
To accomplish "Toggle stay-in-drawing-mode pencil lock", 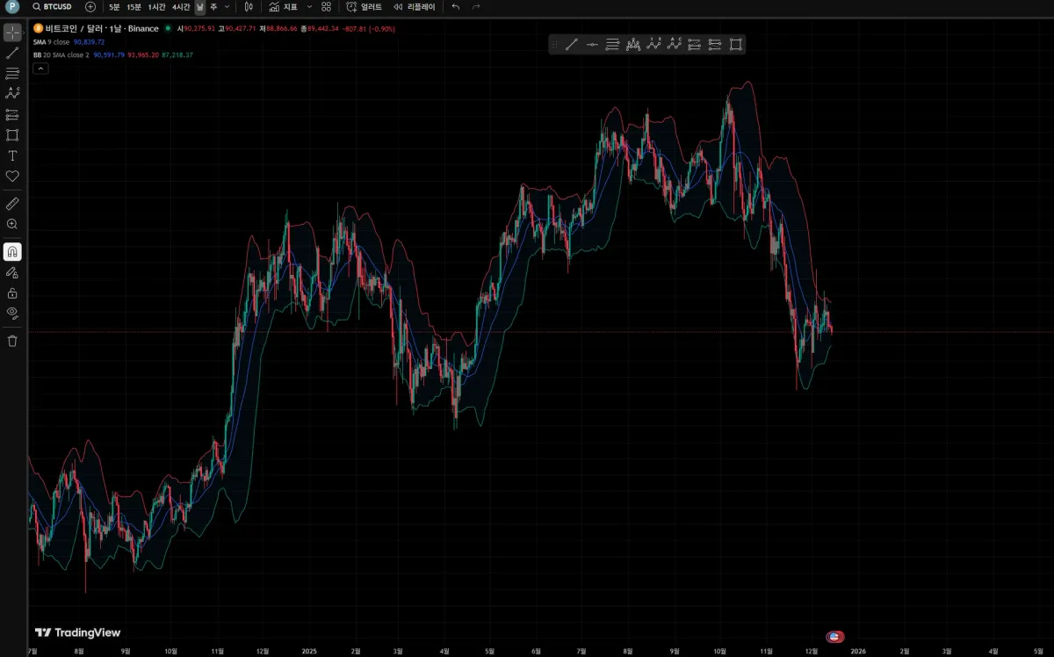I will 12,272.
